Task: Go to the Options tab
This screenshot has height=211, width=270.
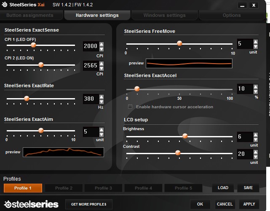Action: (232, 15)
